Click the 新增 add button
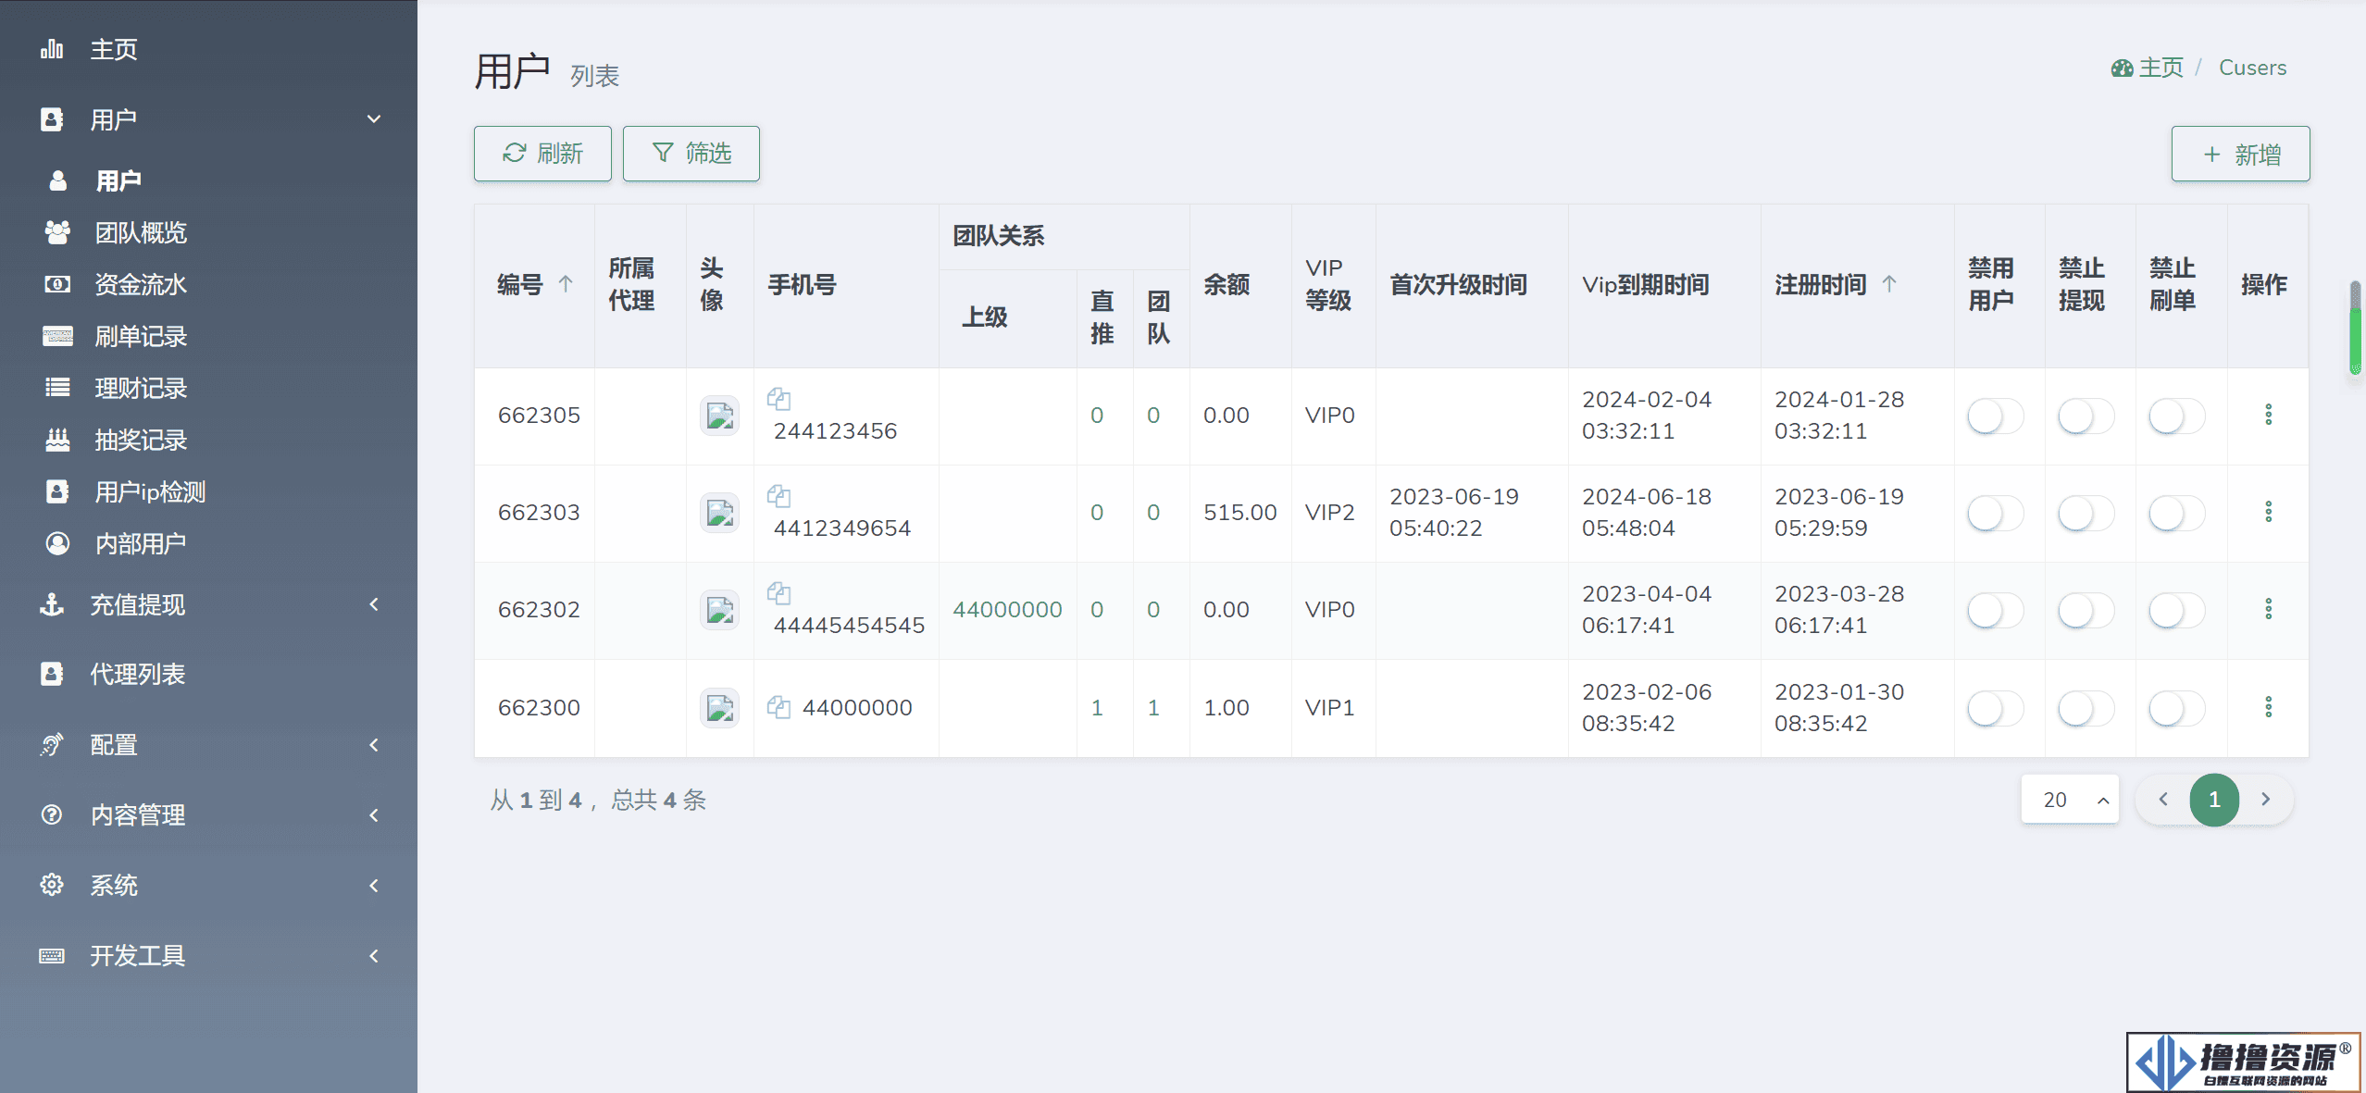 (2240, 154)
